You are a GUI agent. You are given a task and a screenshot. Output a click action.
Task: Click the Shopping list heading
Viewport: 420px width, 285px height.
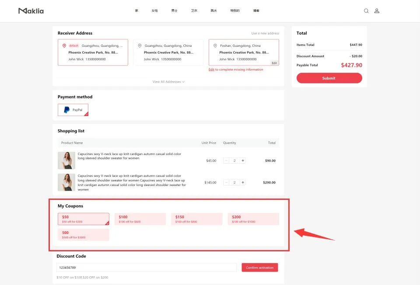point(71,131)
